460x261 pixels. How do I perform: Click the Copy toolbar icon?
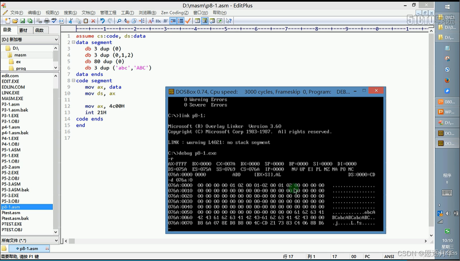pos(78,21)
